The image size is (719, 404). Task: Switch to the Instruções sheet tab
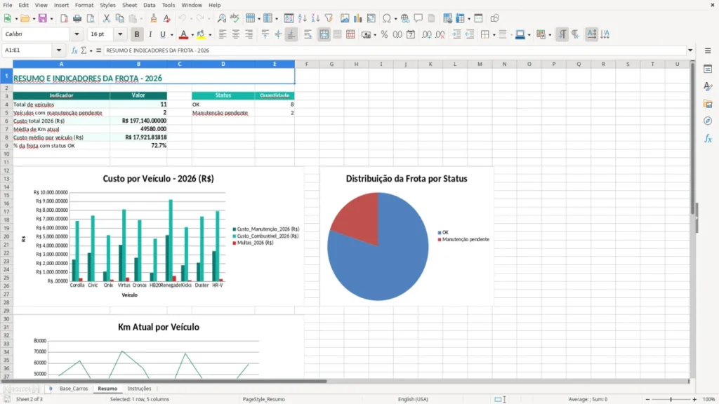[x=139, y=389]
